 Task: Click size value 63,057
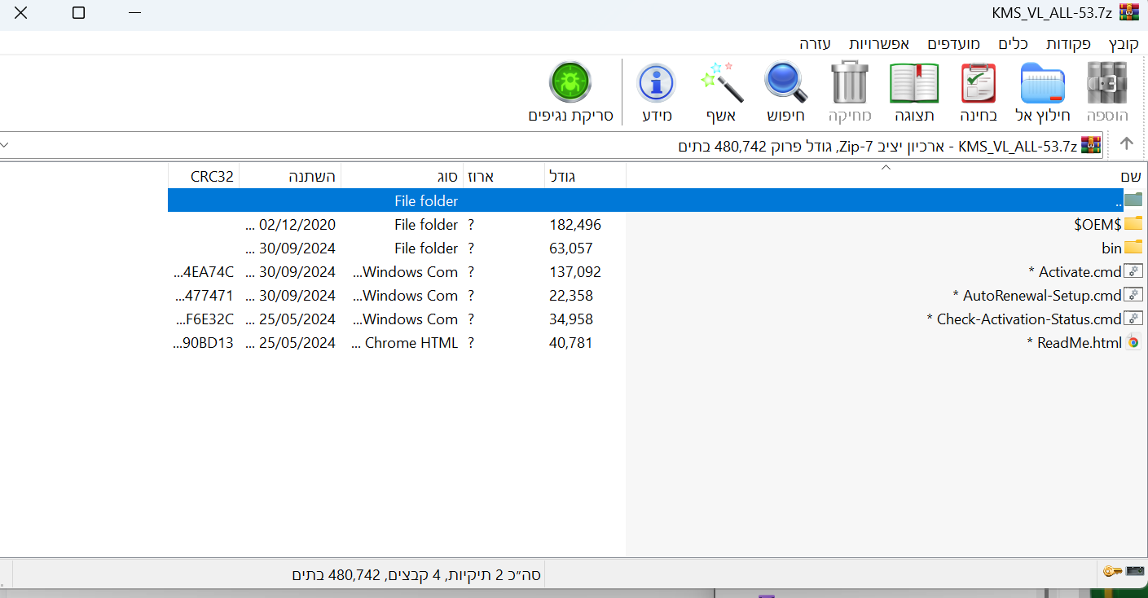click(x=571, y=248)
